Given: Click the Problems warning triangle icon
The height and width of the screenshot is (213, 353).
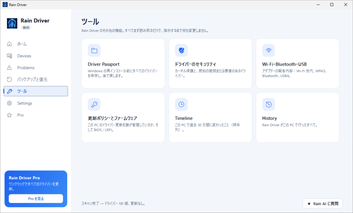Looking at the screenshot, I should (x=9, y=68).
